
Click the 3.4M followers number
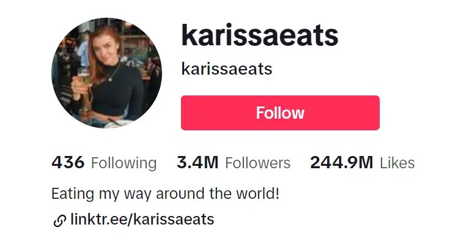tap(197, 163)
